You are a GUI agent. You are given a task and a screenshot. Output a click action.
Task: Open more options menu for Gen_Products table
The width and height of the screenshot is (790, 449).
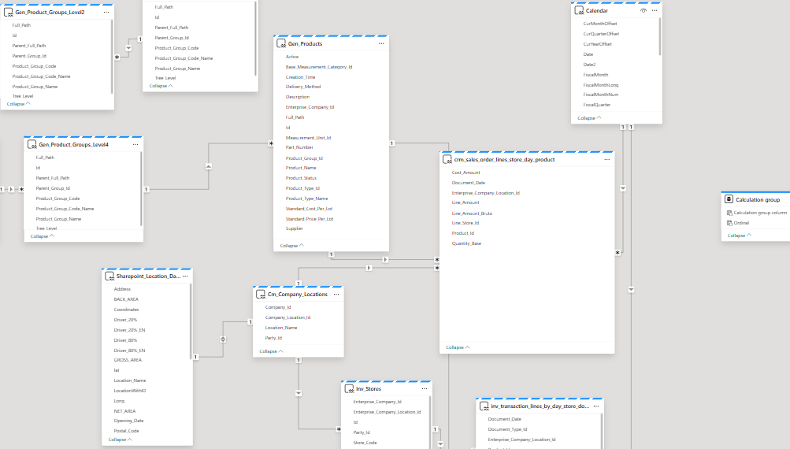[x=381, y=44]
